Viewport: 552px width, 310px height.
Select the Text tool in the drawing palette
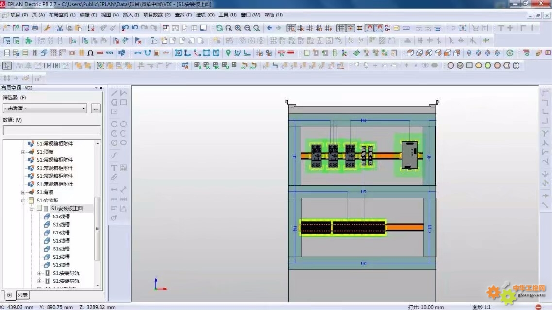[x=114, y=168]
